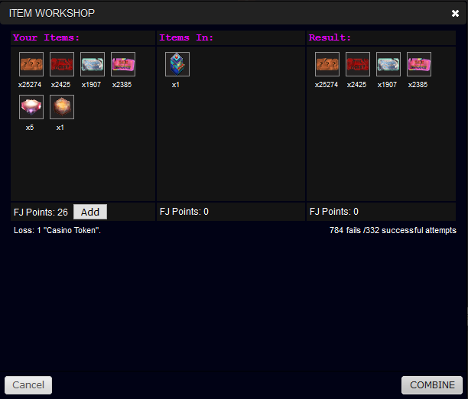Select the silver item with x1907 in Your Items
468x399 pixels.
point(93,64)
